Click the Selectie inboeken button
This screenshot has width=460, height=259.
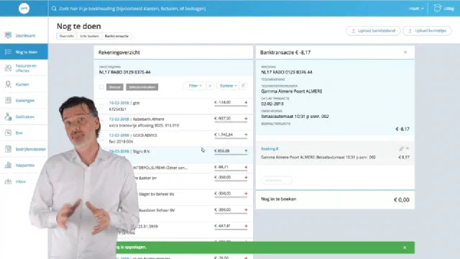point(142,87)
